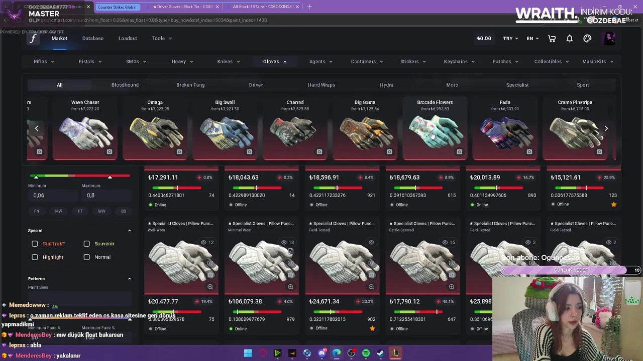Viewport: 643px width, 361px height.
Task: Open a new browser tab
Action: click(x=309, y=7)
